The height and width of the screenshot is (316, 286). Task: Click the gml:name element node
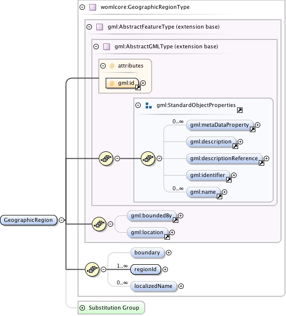click(203, 192)
